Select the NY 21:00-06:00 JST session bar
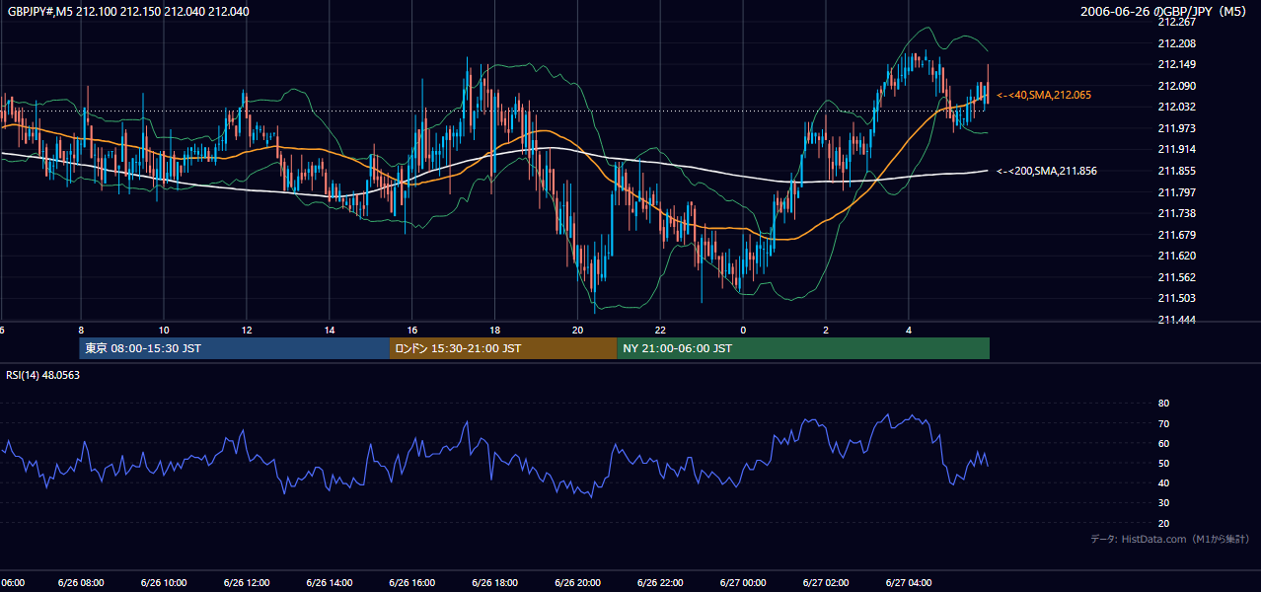The image size is (1261, 592). coord(803,348)
